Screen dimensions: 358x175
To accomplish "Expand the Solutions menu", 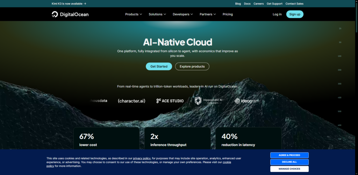I will (157, 14).
